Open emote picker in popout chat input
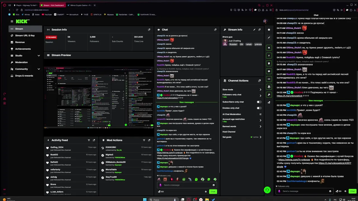Viewport: 358px width, 201px height. 330,191
